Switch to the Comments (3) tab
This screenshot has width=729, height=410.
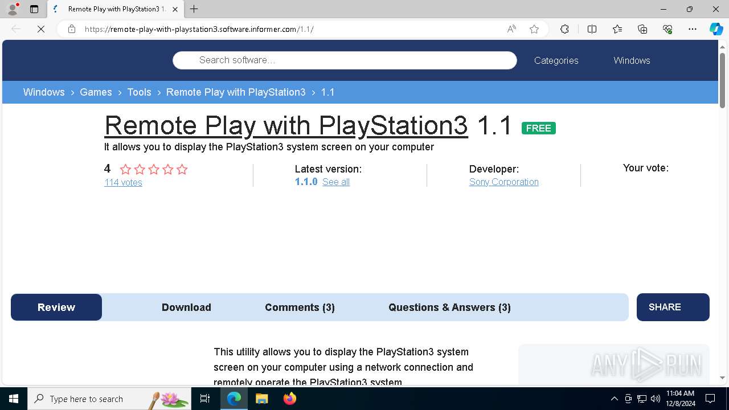pyautogui.click(x=300, y=307)
